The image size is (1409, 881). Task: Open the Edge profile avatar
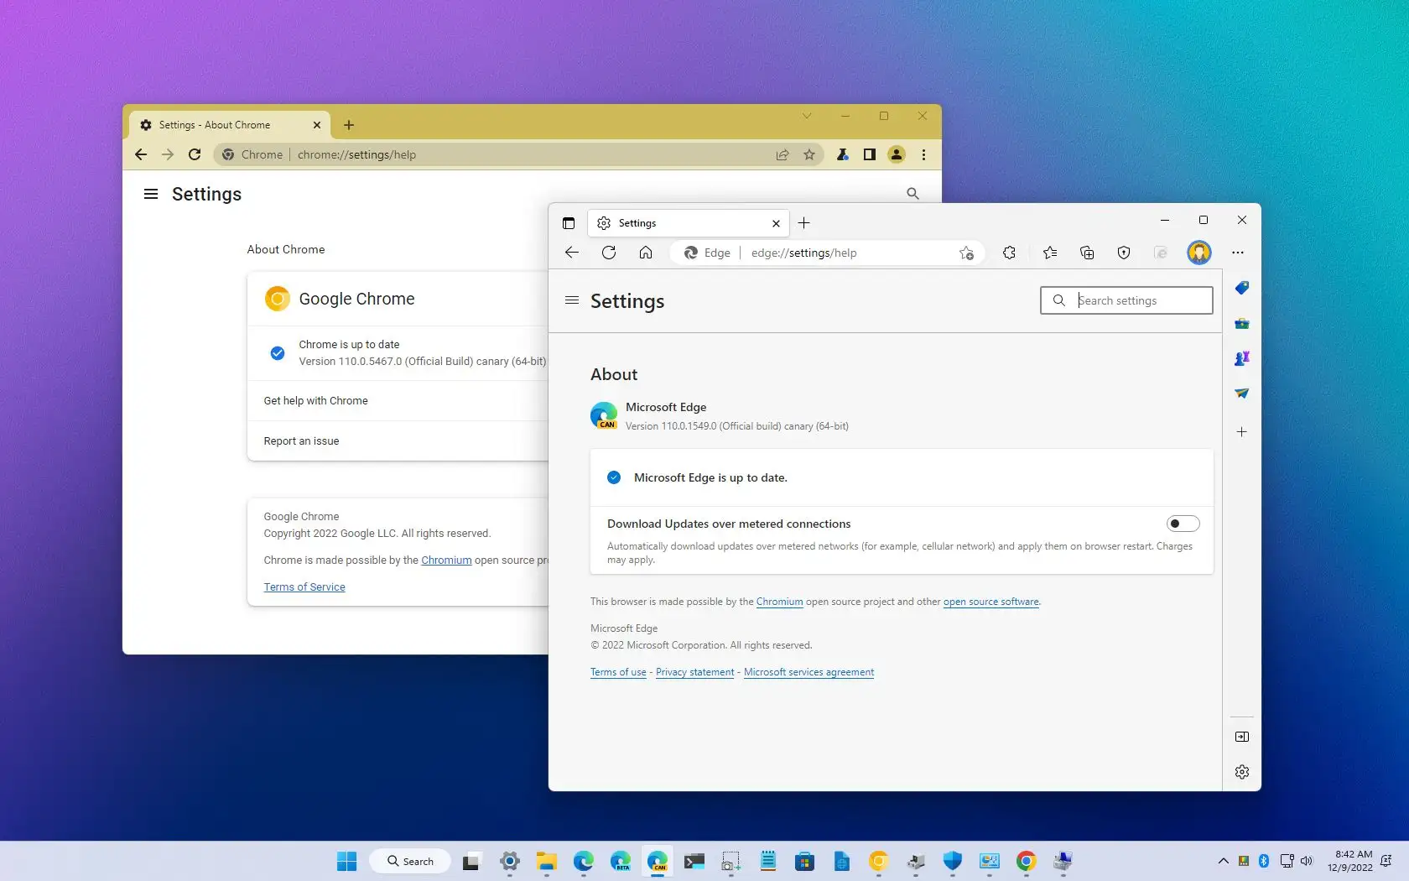tap(1198, 253)
